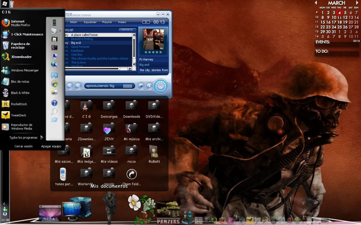Go to next month in calendar
Viewport: 361px width, 225px height.
pos(357,2)
